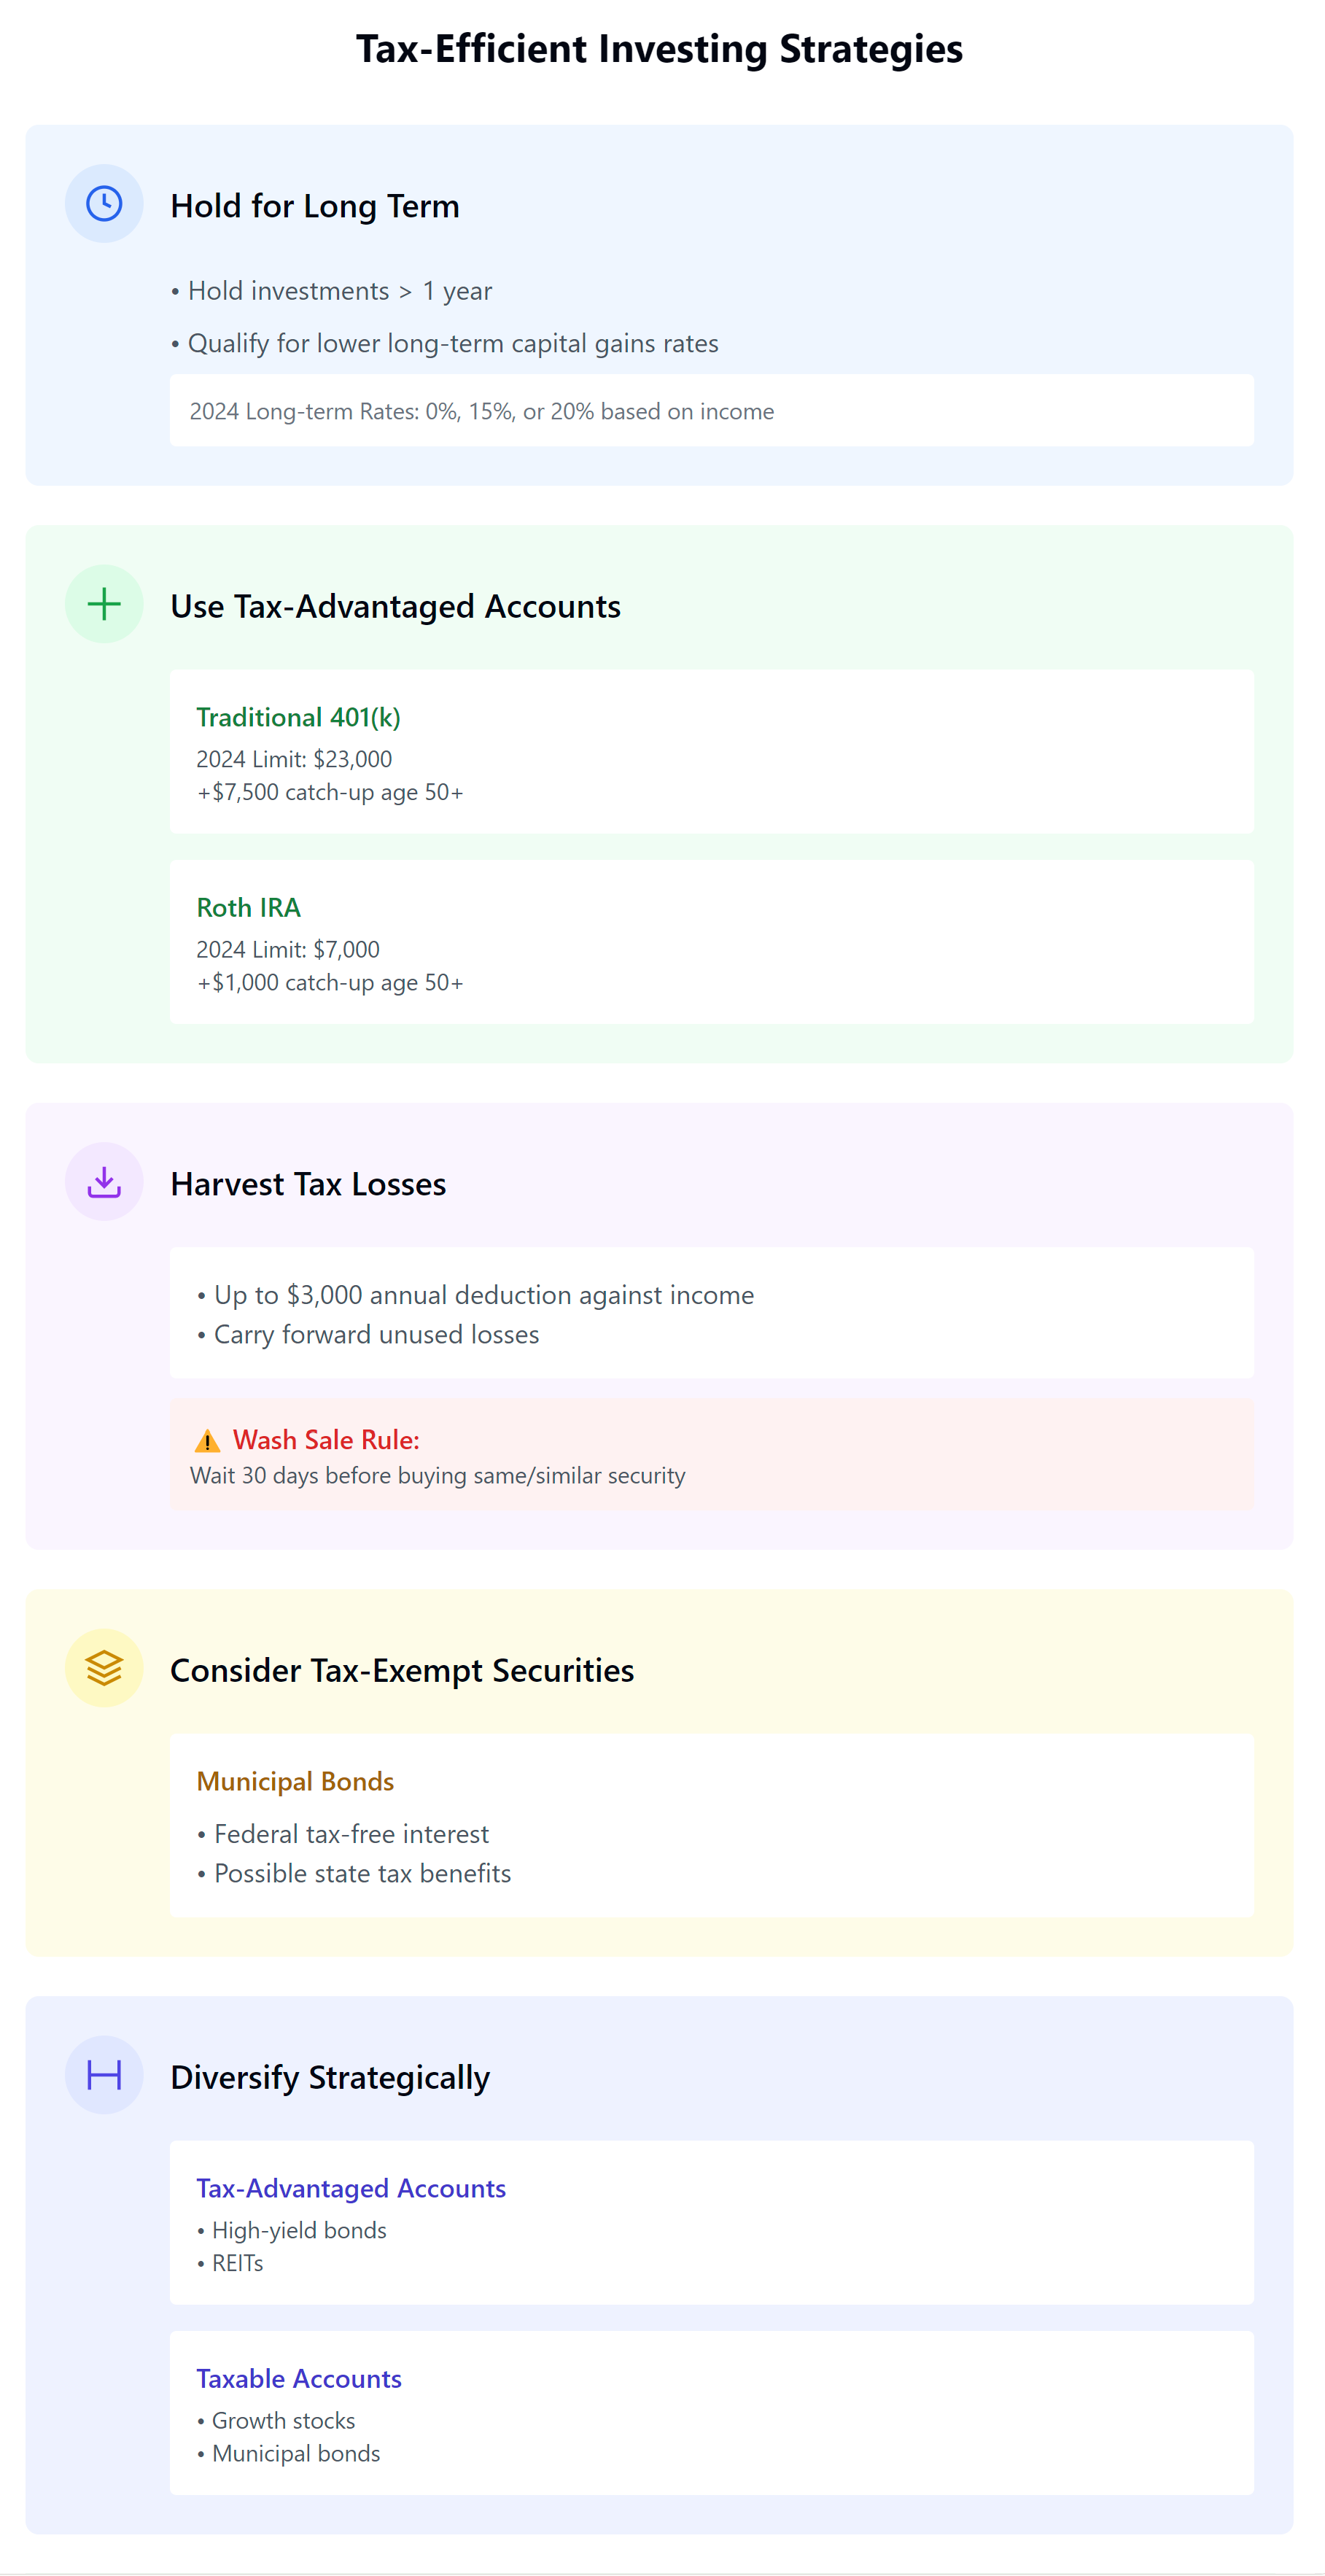Click the green plus icon
Screen dimensions: 1325x2576
tap(104, 604)
